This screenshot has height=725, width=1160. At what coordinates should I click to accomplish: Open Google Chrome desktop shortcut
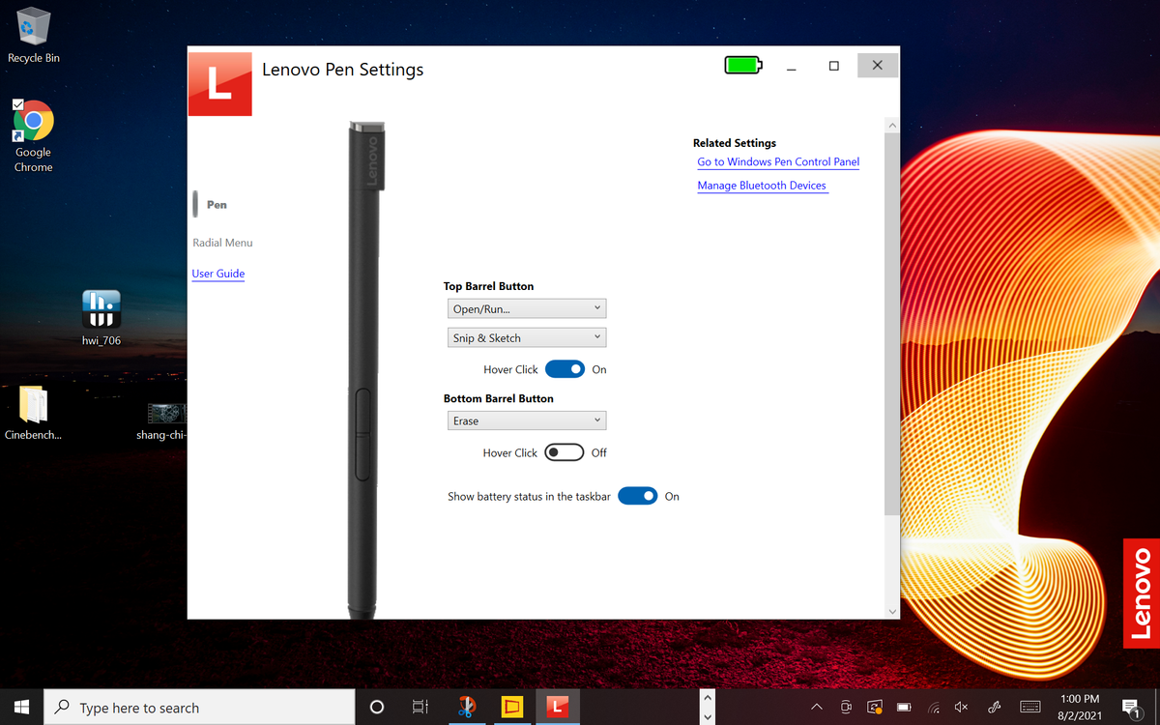coord(33,136)
